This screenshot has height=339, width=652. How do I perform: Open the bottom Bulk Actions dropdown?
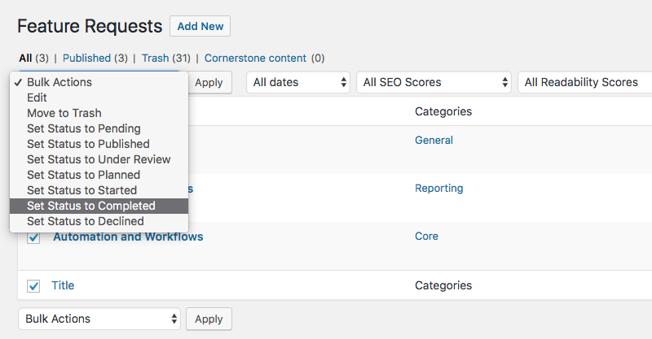tap(99, 319)
